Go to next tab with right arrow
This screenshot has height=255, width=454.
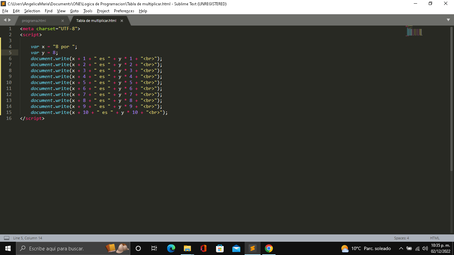pyautogui.click(x=10, y=20)
